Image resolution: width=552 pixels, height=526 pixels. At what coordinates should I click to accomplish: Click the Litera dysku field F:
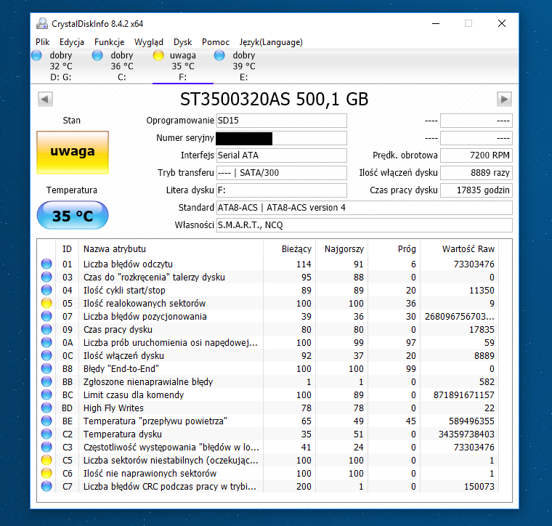pyautogui.click(x=281, y=190)
